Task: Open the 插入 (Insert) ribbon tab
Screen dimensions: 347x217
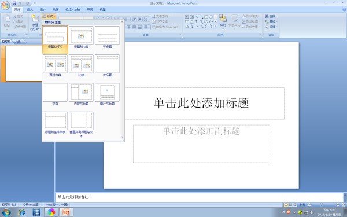Action: click(30, 9)
